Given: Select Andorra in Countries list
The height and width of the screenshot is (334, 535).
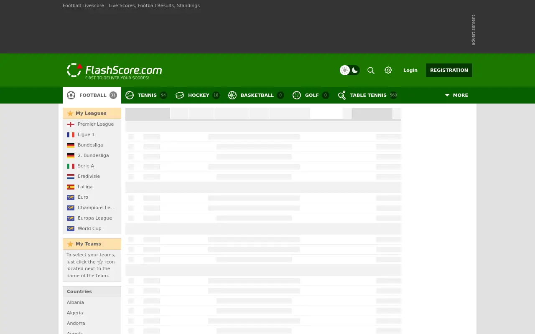Looking at the screenshot, I should 76,323.
